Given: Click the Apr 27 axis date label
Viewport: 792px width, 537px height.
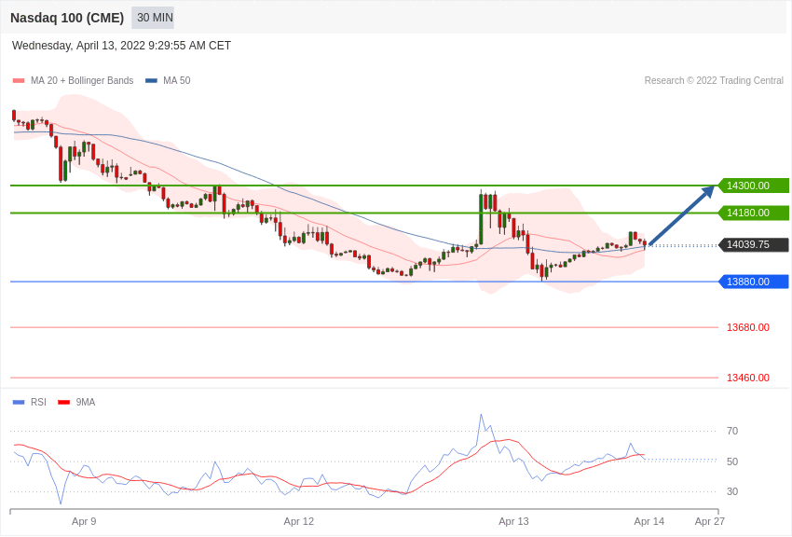Looking at the screenshot, I should click(710, 521).
